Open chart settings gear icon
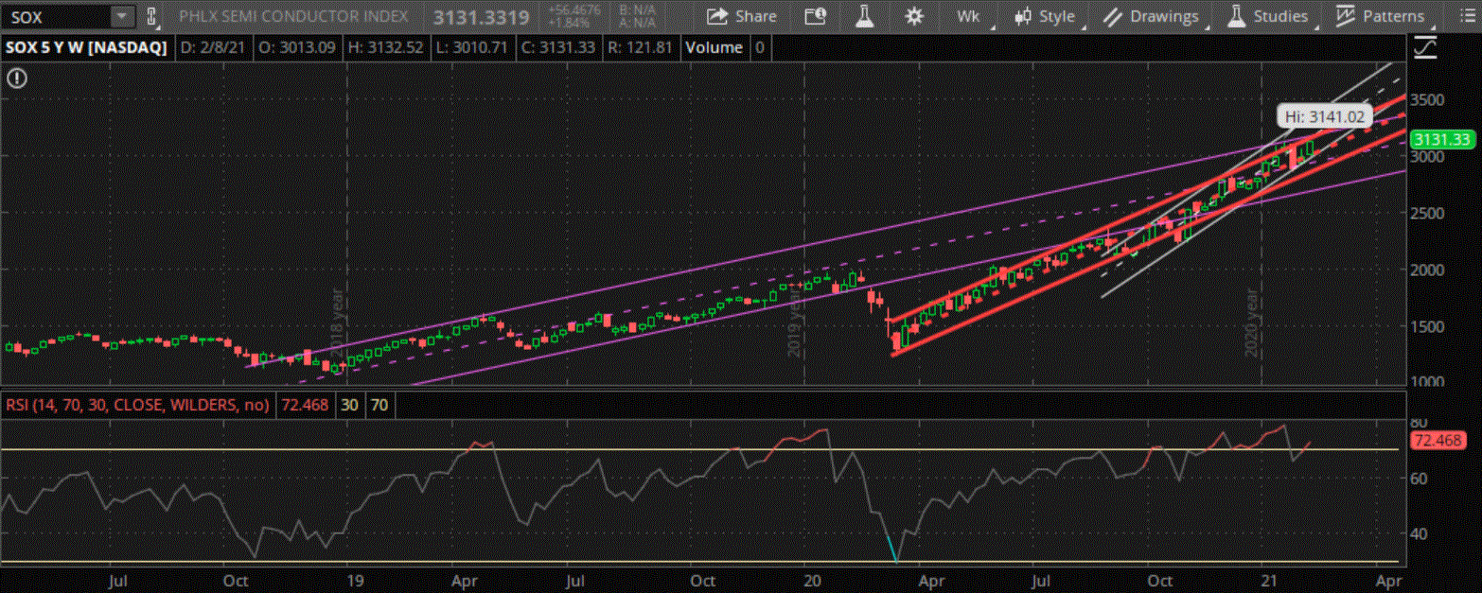This screenshot has width=1482, height=593. point(913,16)
